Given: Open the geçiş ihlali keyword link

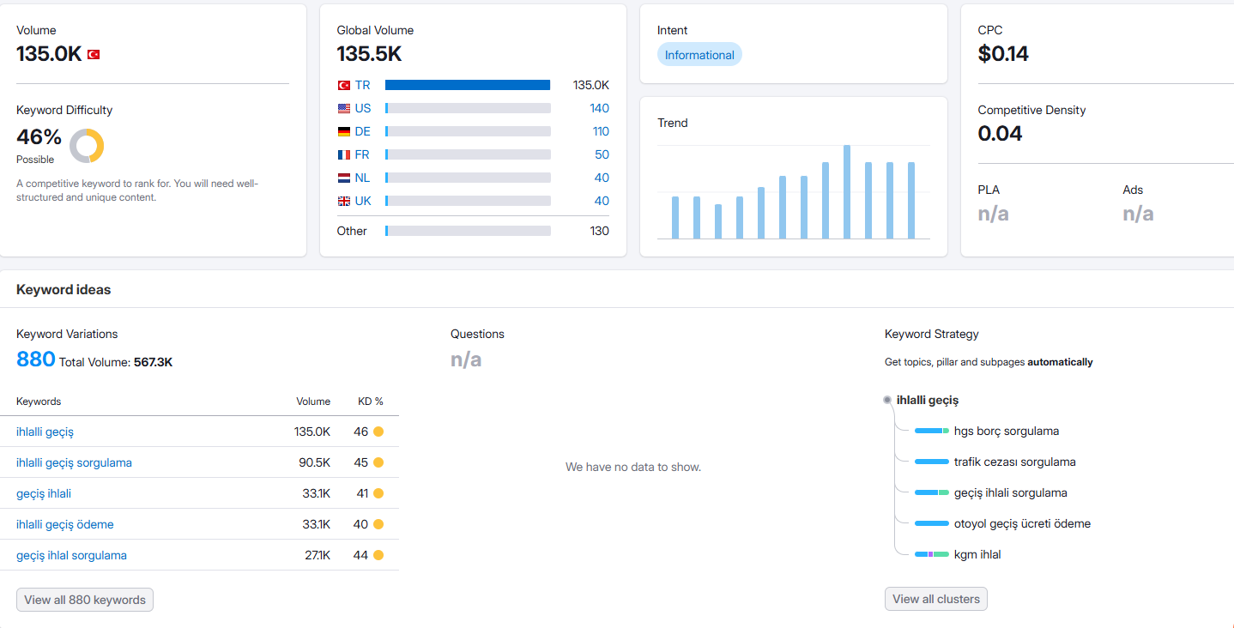Looking at the screenshot, I should click(44, 493).
